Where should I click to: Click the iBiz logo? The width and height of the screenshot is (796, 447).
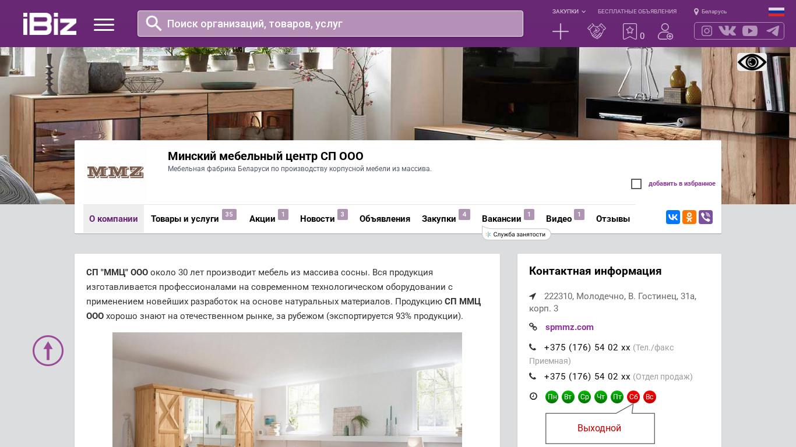pos(50,24)
